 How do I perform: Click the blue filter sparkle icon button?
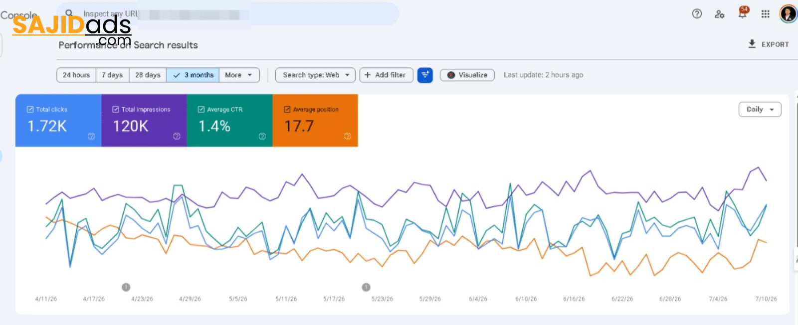pos(425,75)
